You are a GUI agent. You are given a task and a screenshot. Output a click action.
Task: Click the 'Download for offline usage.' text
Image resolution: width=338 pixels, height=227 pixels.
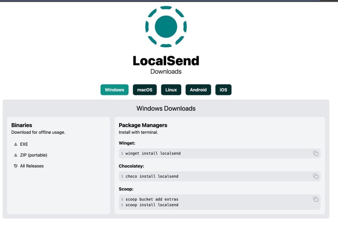coord(38,132)
